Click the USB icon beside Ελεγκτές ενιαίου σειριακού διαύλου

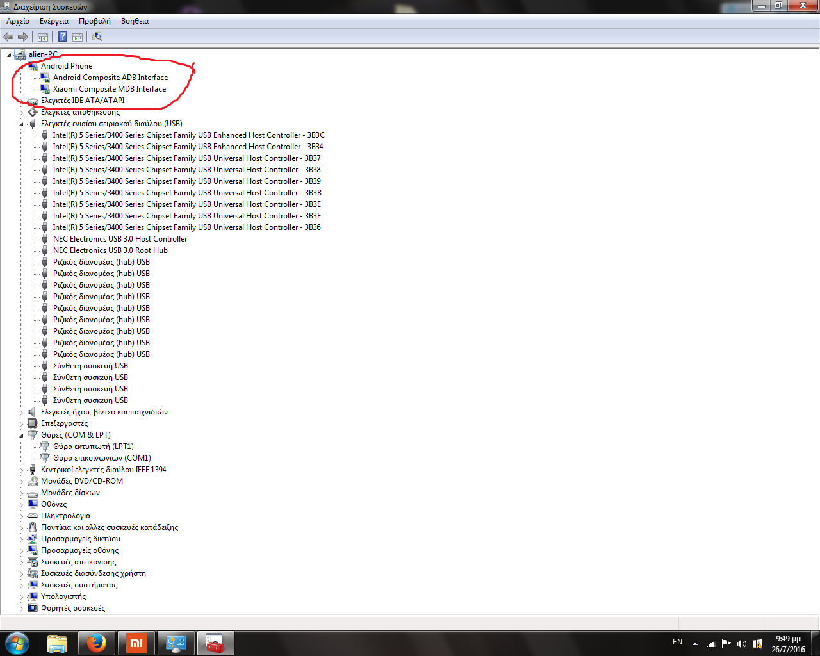click(33, 124)
